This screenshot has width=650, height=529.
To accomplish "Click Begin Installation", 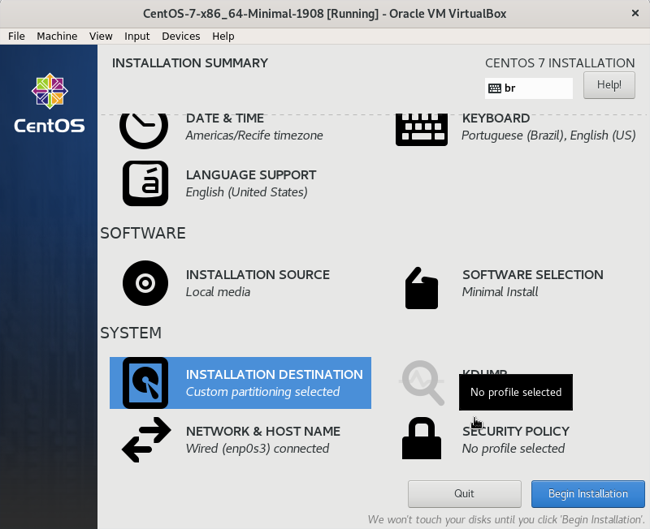I will pos(587,494).
